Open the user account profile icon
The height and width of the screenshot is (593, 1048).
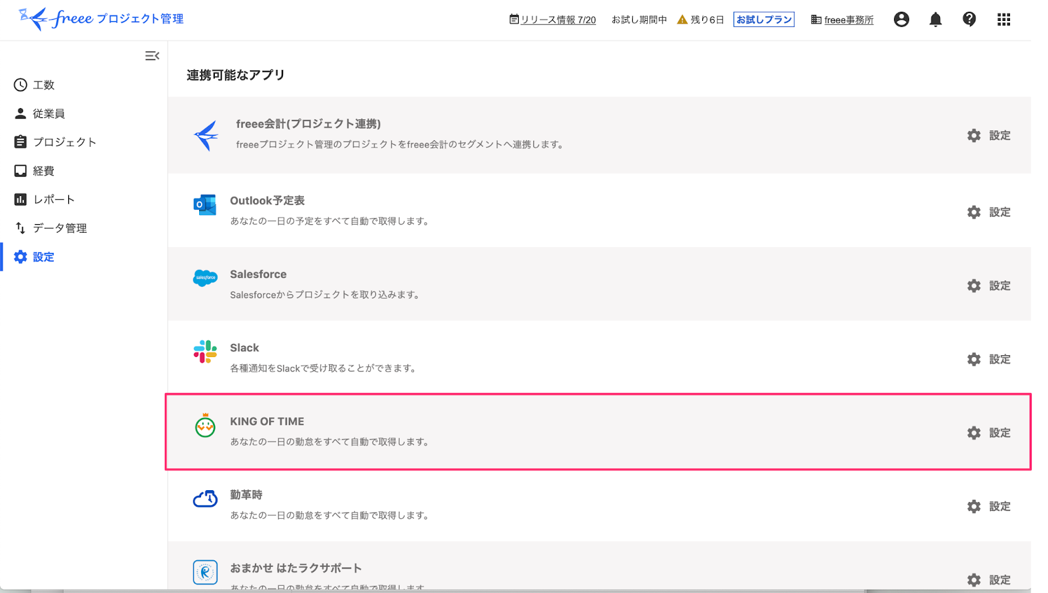901,20
